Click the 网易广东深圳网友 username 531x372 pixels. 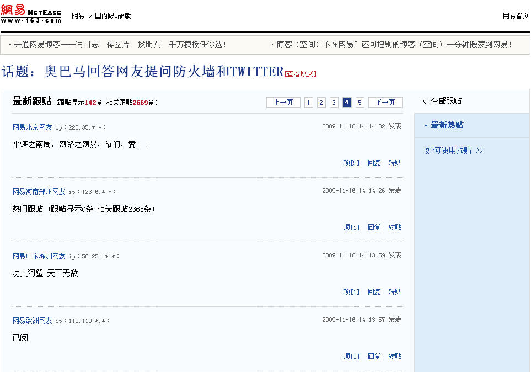tap(39, 256)
